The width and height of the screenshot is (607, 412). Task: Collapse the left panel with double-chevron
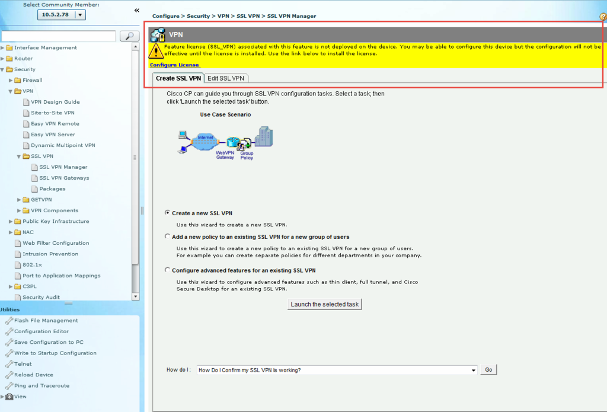pyautogui.click(x=137, y=11)
